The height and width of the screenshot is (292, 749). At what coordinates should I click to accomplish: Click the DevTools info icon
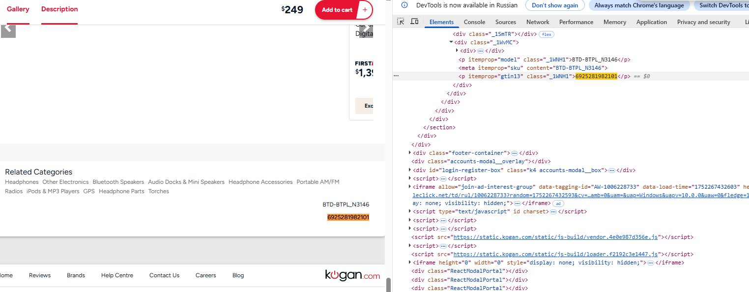(404, 5)
